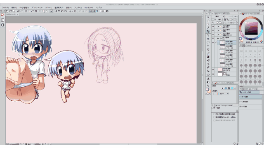The height and width of the screenshot is (148, 264).
Task: Check the second Move layer tool option checkbox
Action: 214,117
